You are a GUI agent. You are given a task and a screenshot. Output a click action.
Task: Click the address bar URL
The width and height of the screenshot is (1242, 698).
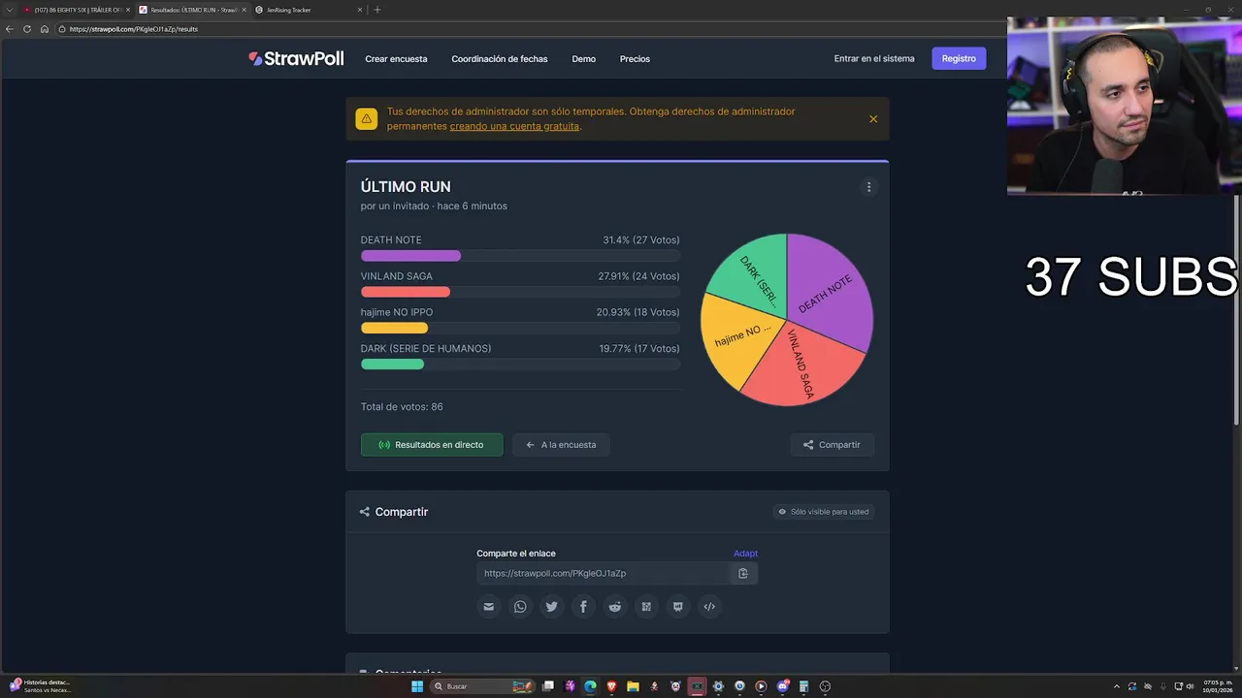pos(134,29)
